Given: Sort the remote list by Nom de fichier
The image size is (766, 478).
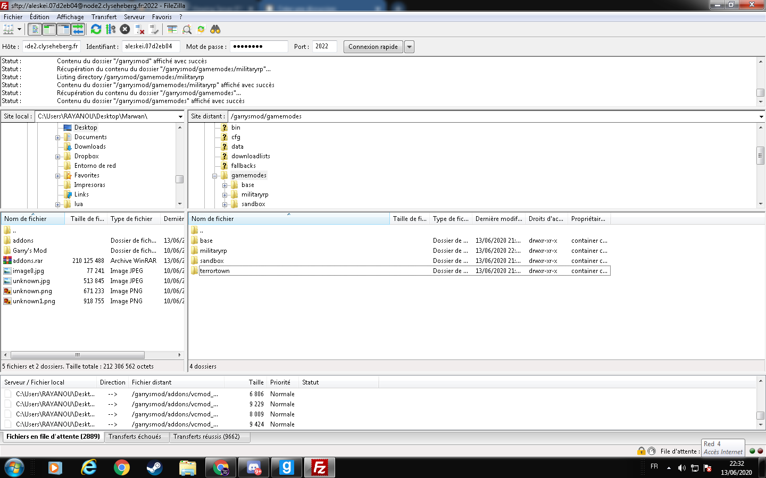Looking at the screenshot, I should [289, 219].
